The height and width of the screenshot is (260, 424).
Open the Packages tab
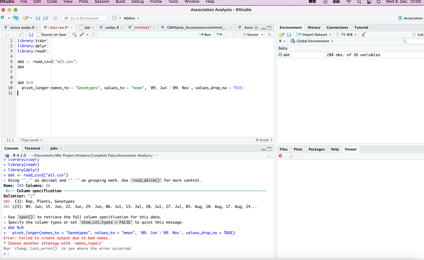[316, 149]
